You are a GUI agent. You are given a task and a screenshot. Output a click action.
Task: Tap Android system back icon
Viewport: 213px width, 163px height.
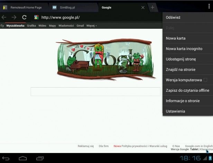(6, 158)
